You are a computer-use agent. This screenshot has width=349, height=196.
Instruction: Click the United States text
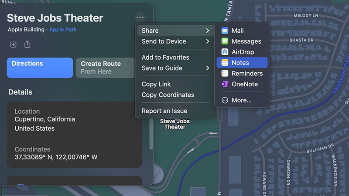[x=34, y=128]
